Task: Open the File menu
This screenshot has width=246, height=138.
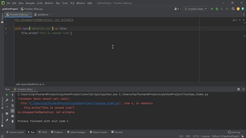Action: pos(8,3)
